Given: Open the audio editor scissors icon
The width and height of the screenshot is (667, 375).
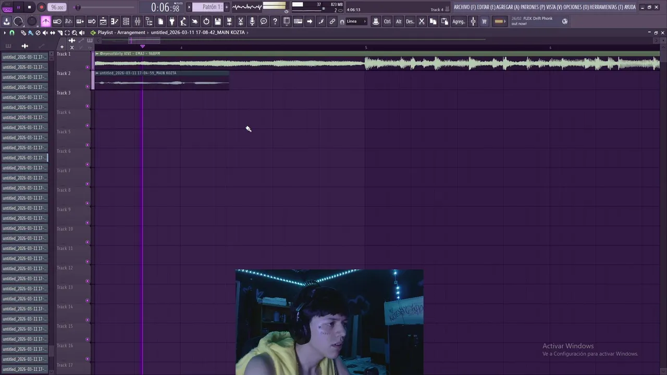Looking at the screenshot, I should (x=241, y=21).
